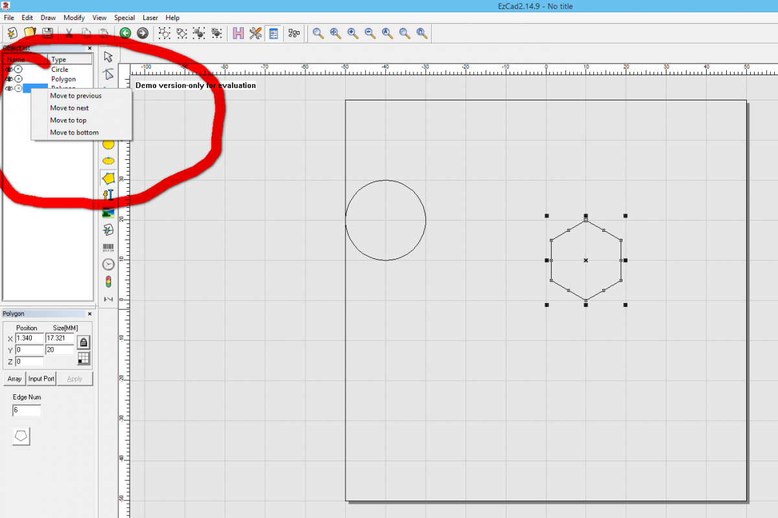
Task: Open the Modify menu
Action: click(74, 17)
